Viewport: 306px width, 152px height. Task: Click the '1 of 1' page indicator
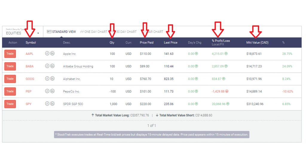point(152,126)
